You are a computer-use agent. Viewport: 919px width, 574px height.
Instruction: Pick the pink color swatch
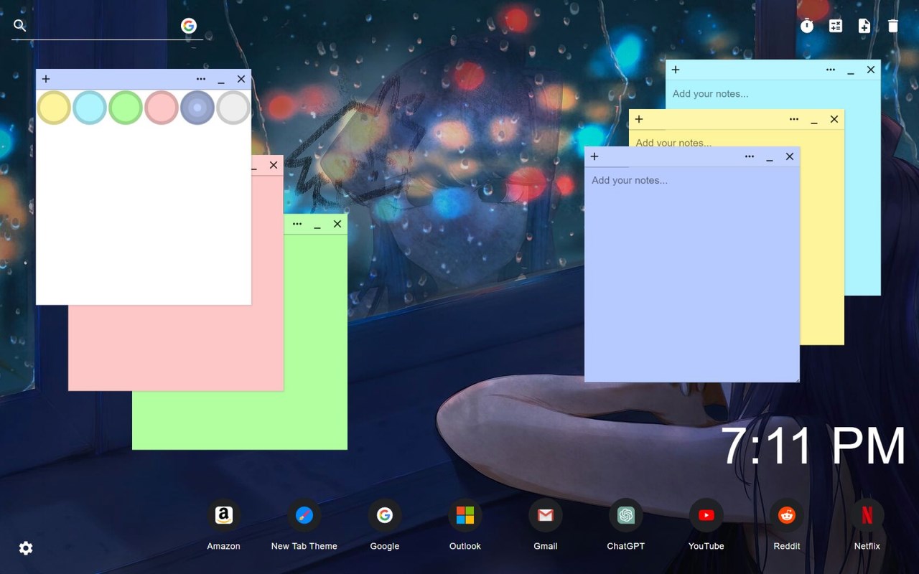pos(162,108)
